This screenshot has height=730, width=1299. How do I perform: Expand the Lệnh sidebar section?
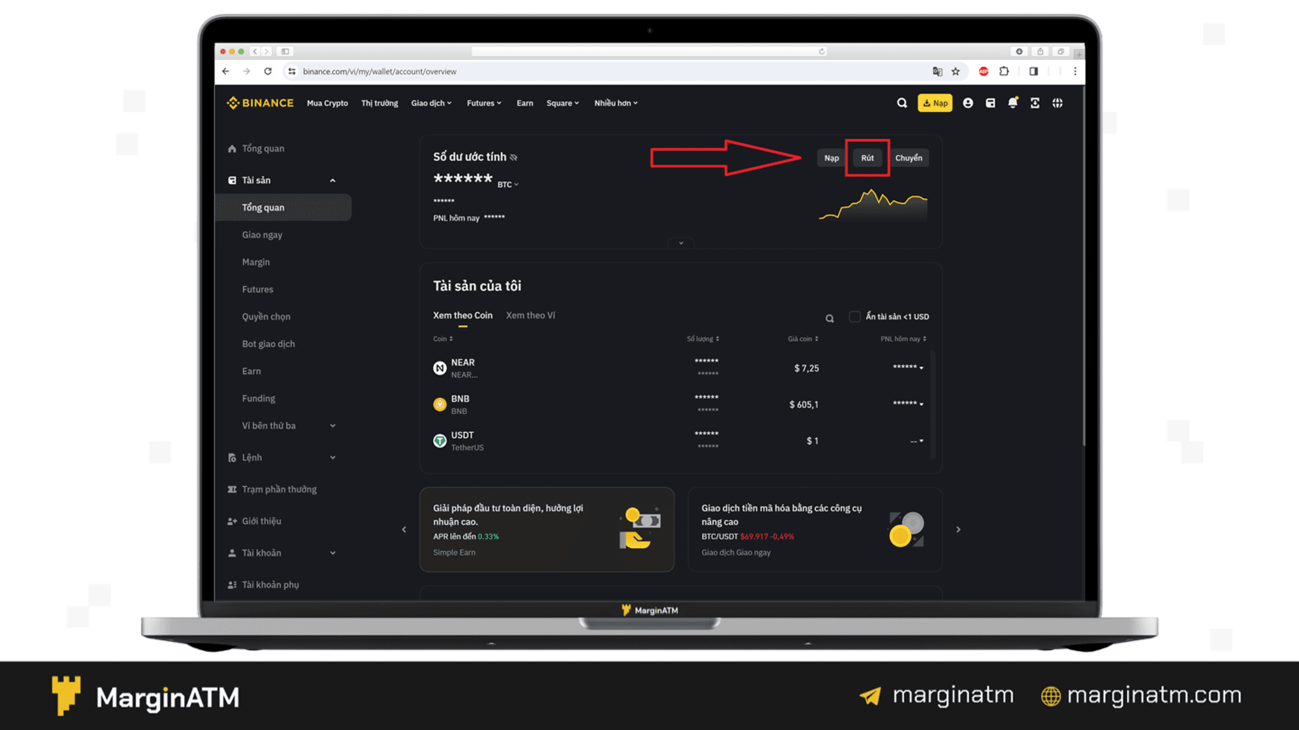point(333,458)
